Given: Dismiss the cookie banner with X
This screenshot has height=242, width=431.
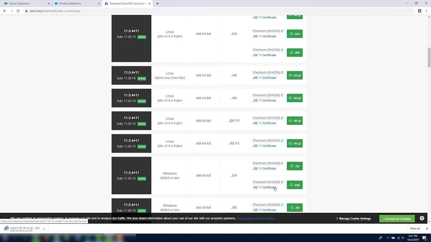Looking at the screenshot, I should pyautogui.click(x=422, y=218).
